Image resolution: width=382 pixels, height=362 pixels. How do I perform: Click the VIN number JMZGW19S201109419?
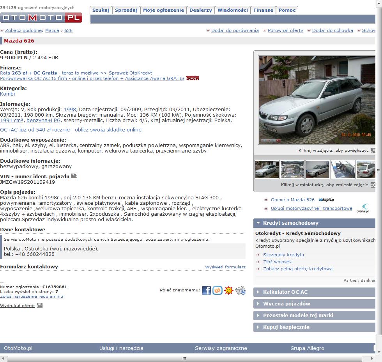(28, 182)
